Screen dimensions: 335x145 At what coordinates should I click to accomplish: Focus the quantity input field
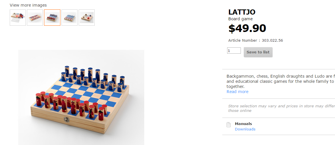(x=234, y=51)
